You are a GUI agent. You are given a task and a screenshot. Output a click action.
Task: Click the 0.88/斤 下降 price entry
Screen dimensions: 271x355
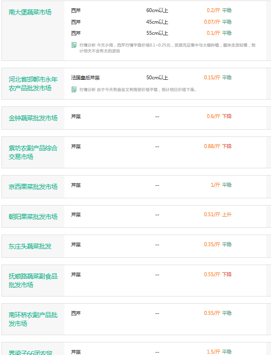(217, 146)
